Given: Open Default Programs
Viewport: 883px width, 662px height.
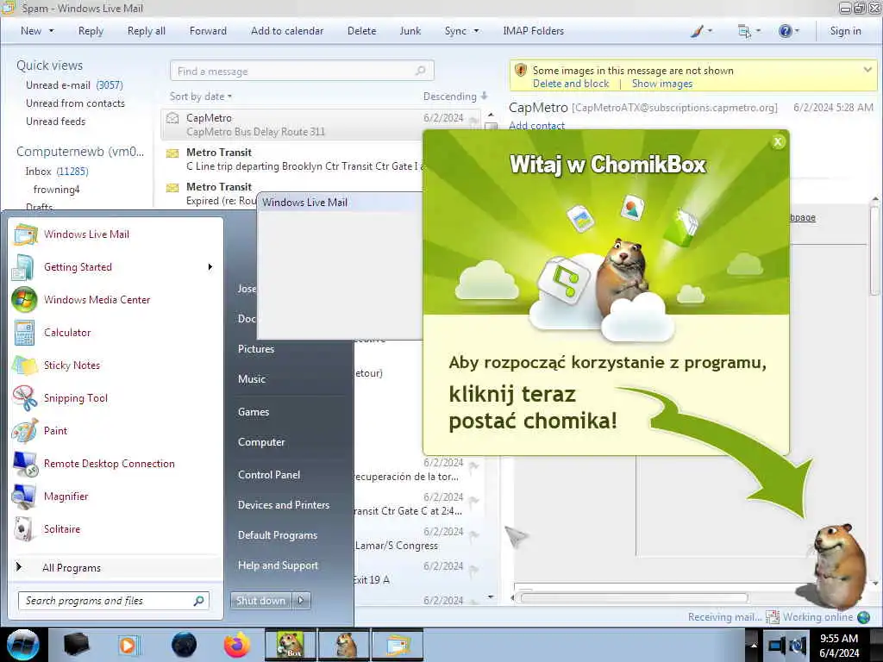Looking at the screenshot, I should (277, 534).
